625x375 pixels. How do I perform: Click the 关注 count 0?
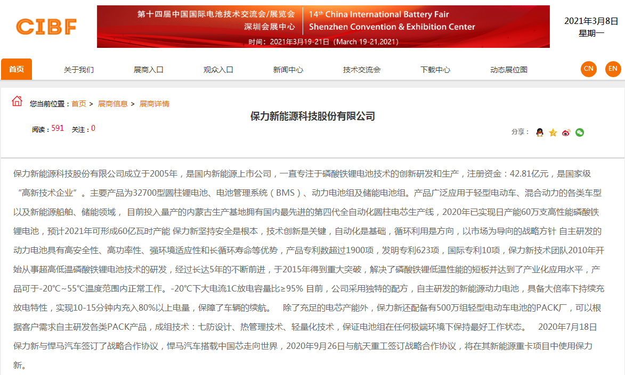coord(93,128)
